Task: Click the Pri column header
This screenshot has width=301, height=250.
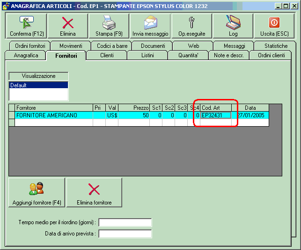Action: (99, 108)
